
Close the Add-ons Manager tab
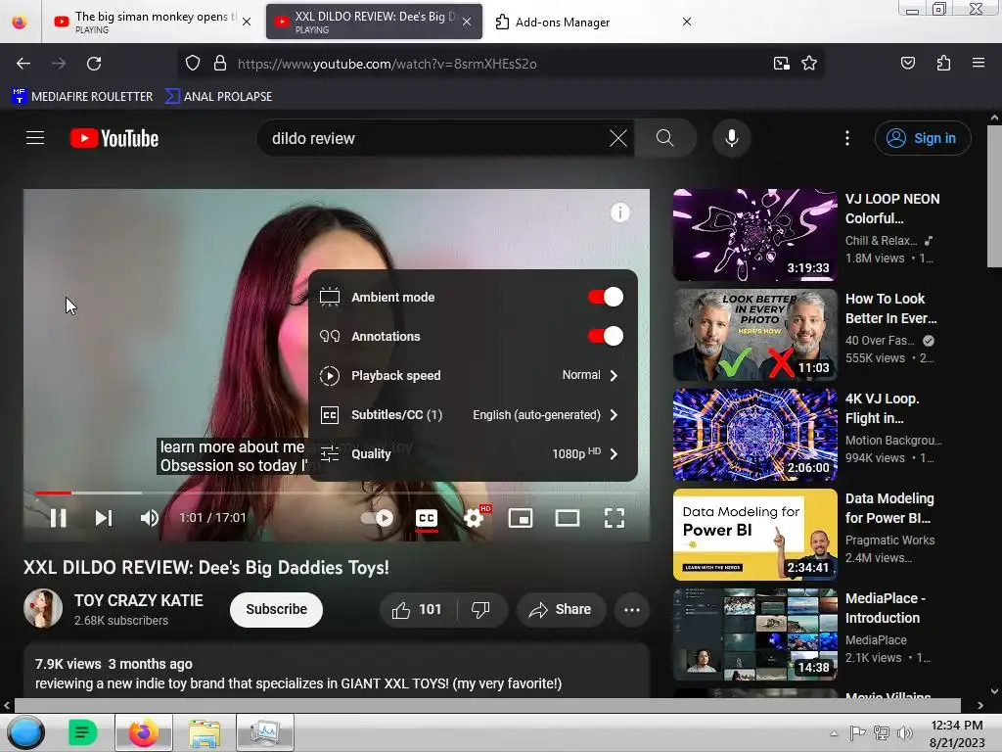[687, 22]
